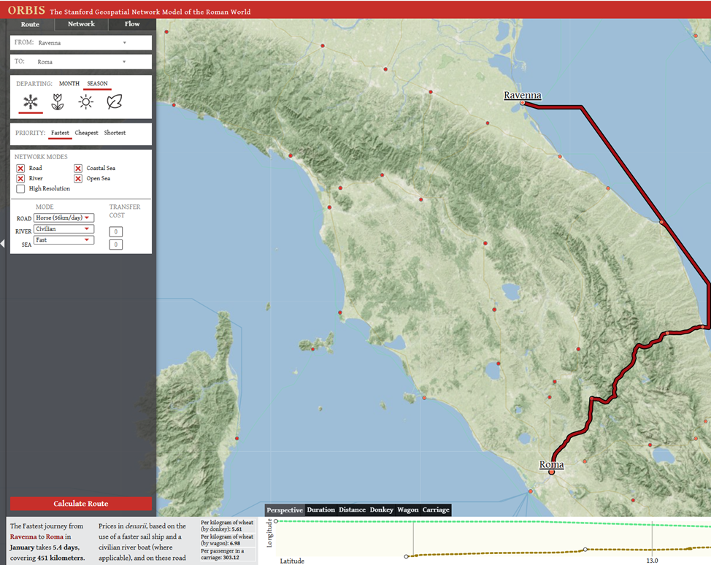Collapse the sidebar with the left arrow
The image size is (711, 565).
point(2,244)
